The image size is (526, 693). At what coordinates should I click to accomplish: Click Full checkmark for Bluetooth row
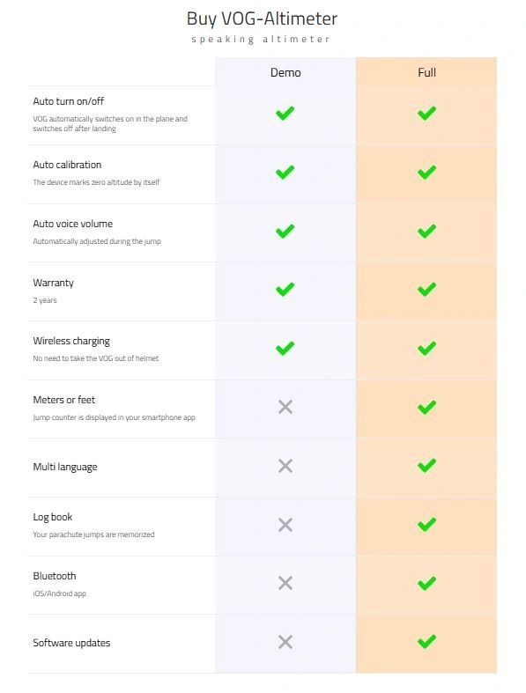(426, 583)
